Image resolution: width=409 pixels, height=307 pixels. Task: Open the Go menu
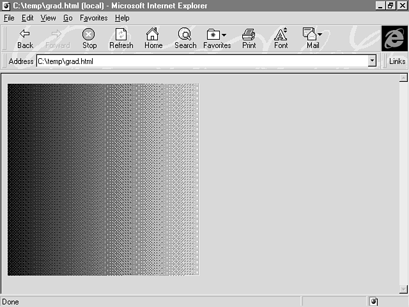point(68,18)
